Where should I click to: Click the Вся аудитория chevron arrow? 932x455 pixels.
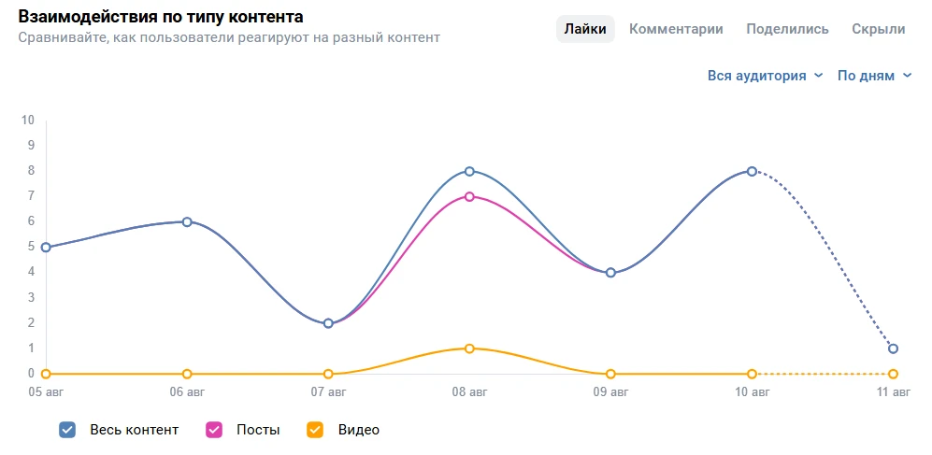[819, 76]
